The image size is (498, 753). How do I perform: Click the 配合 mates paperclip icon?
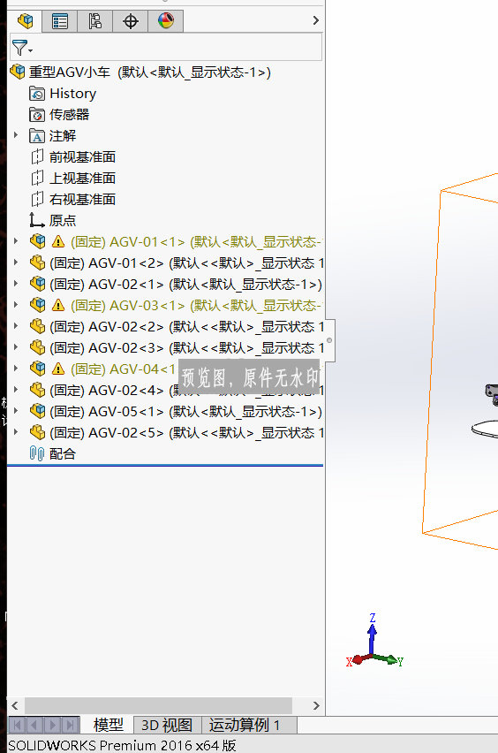[x=37, y=453]
